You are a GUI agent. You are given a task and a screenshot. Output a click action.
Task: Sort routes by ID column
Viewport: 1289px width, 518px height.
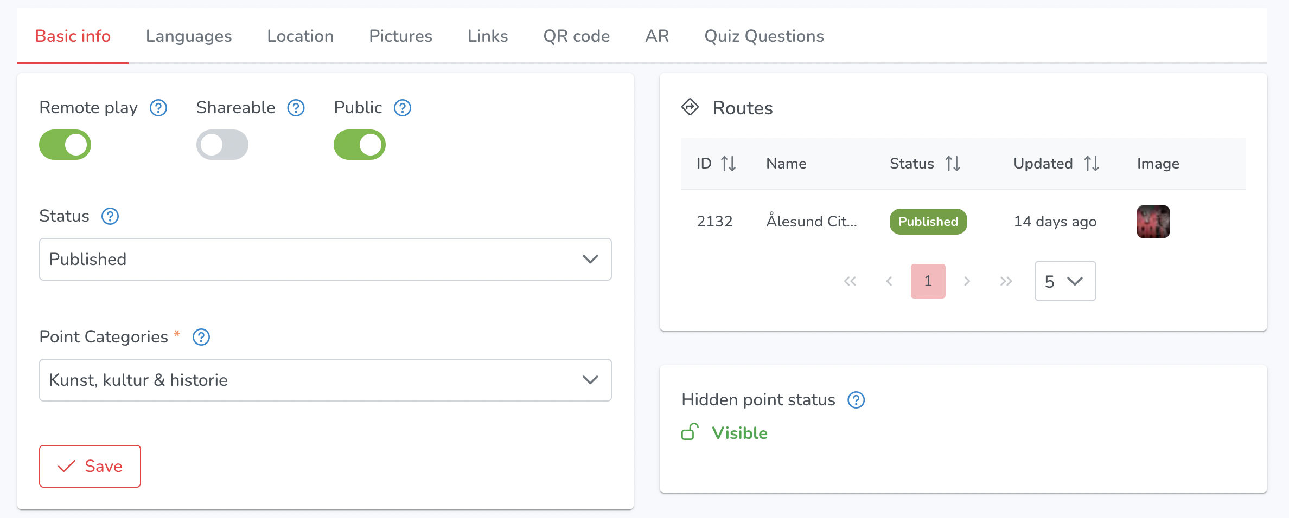click(728, 164)
